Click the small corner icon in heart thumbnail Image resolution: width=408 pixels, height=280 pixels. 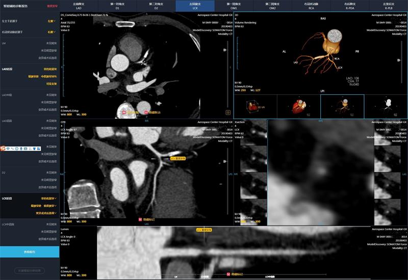pyautogui.click(x=309, y=115)
